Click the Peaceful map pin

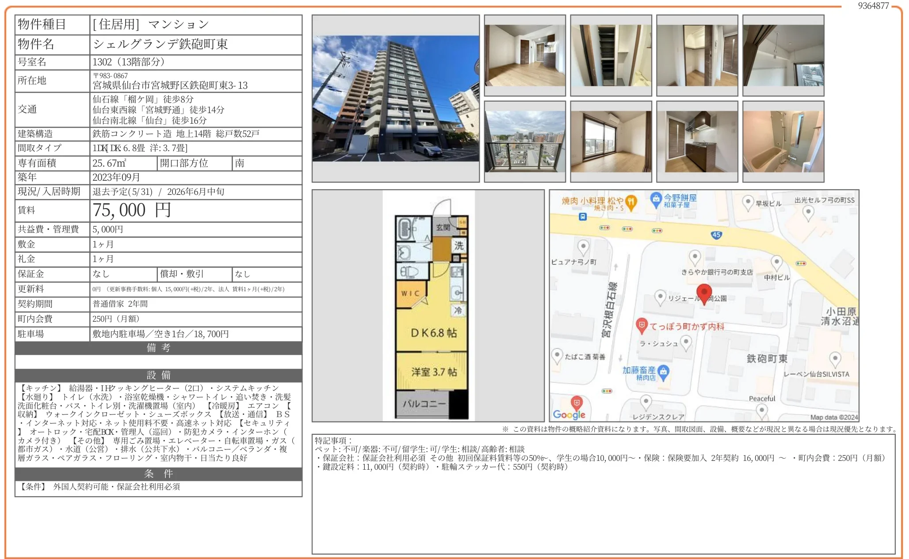[762, 411]
